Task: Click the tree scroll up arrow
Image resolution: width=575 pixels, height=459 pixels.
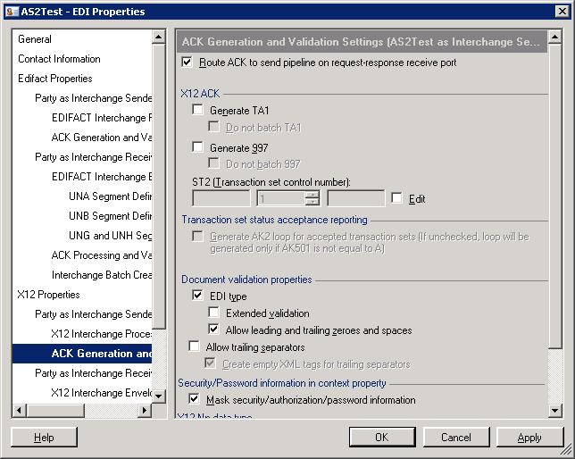Action: (x=158, y=37)
